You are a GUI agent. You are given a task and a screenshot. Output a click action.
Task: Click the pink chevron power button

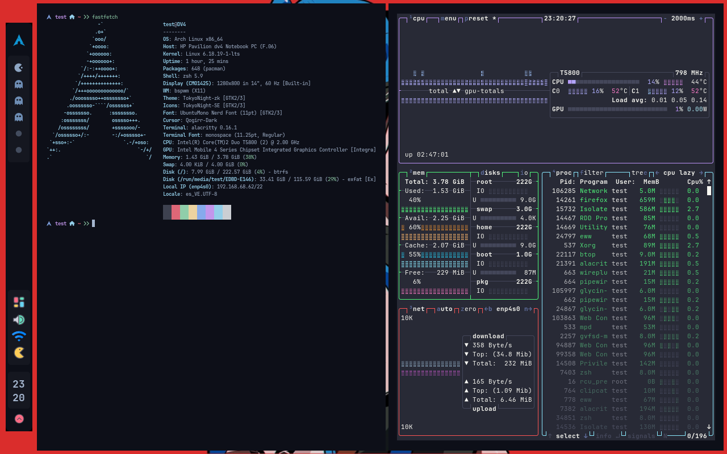(19, 419)
